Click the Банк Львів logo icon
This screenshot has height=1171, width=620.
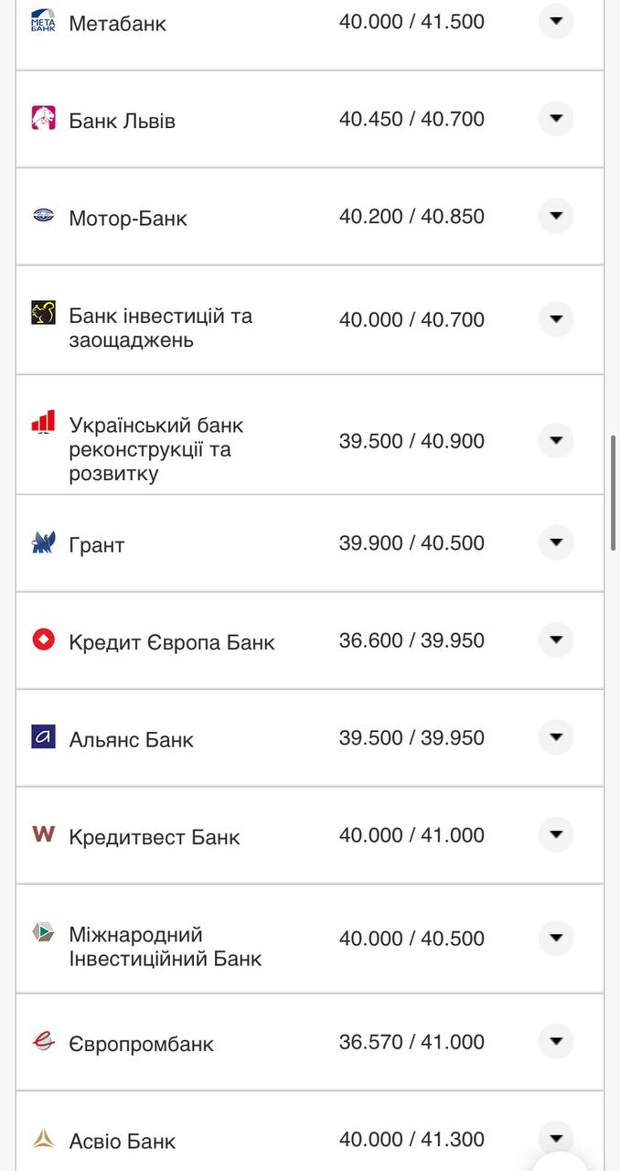pos(43,118)
